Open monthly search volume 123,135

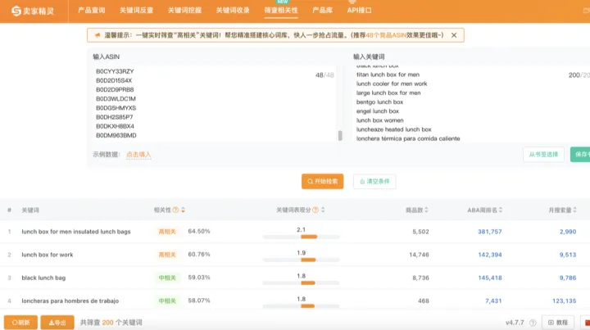[x=564, y=301]
